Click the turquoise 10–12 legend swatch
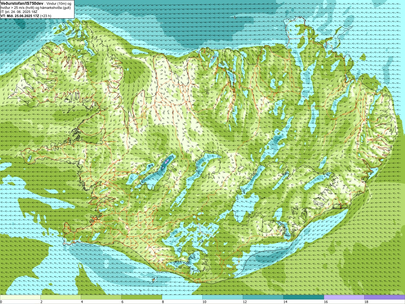The image size is (405, 304). (223, 297)
